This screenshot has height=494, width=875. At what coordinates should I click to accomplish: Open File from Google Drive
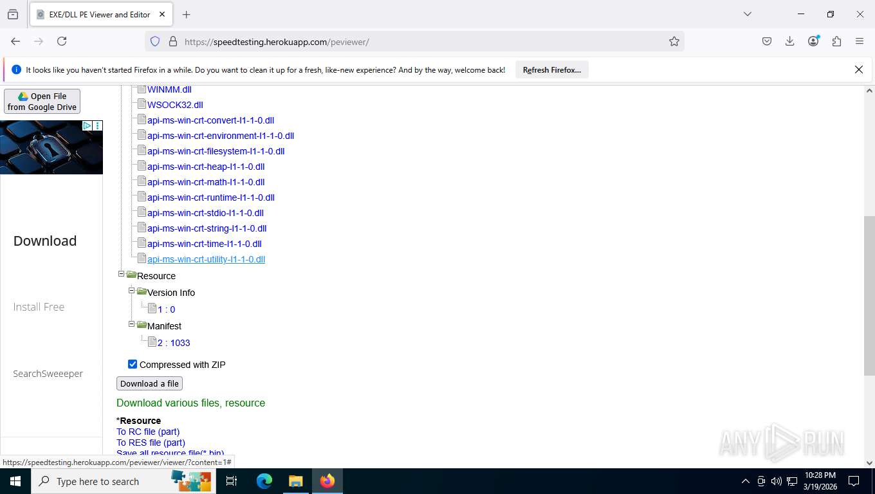click(42, 102)
